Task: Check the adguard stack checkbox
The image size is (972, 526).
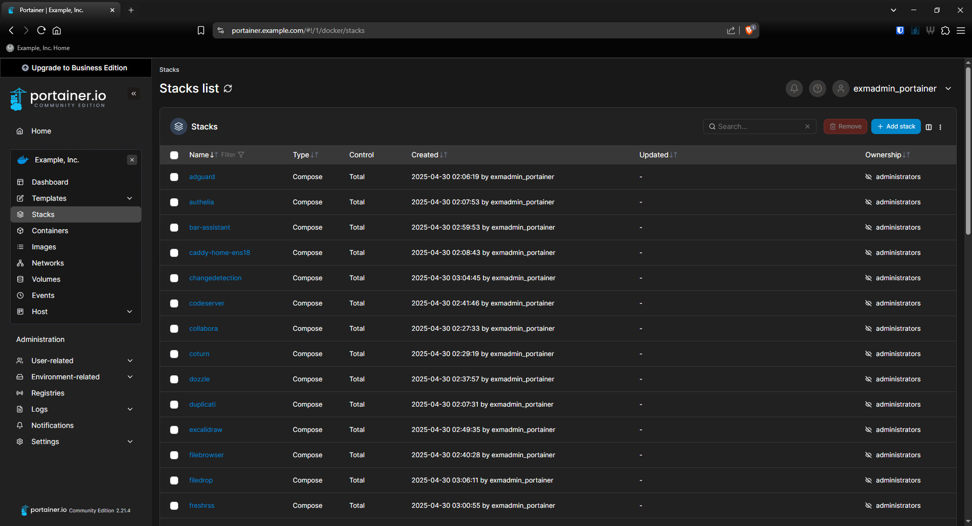Action: (174, 177)
